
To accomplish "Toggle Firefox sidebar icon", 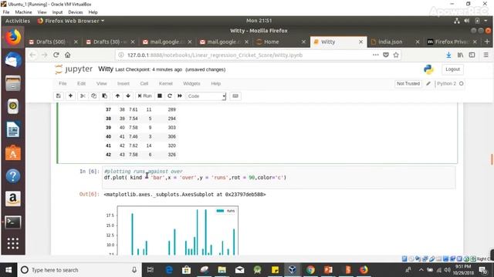I will [x=472, y=55].
